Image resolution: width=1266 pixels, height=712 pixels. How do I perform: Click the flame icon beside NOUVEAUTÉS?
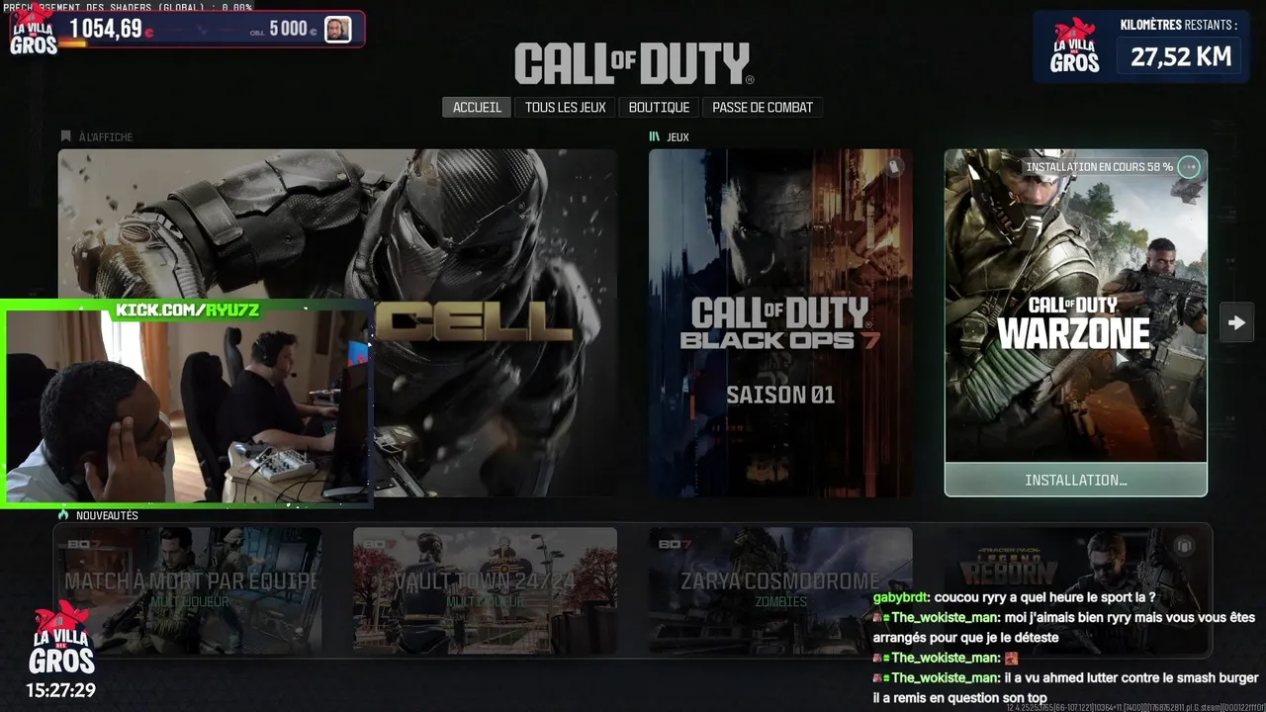click(x=63, y=515)
